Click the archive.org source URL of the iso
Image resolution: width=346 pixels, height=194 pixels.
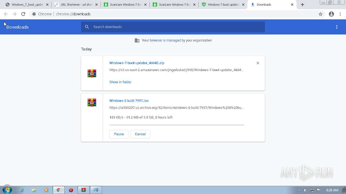pyautogui.click(x=177, y=108)
